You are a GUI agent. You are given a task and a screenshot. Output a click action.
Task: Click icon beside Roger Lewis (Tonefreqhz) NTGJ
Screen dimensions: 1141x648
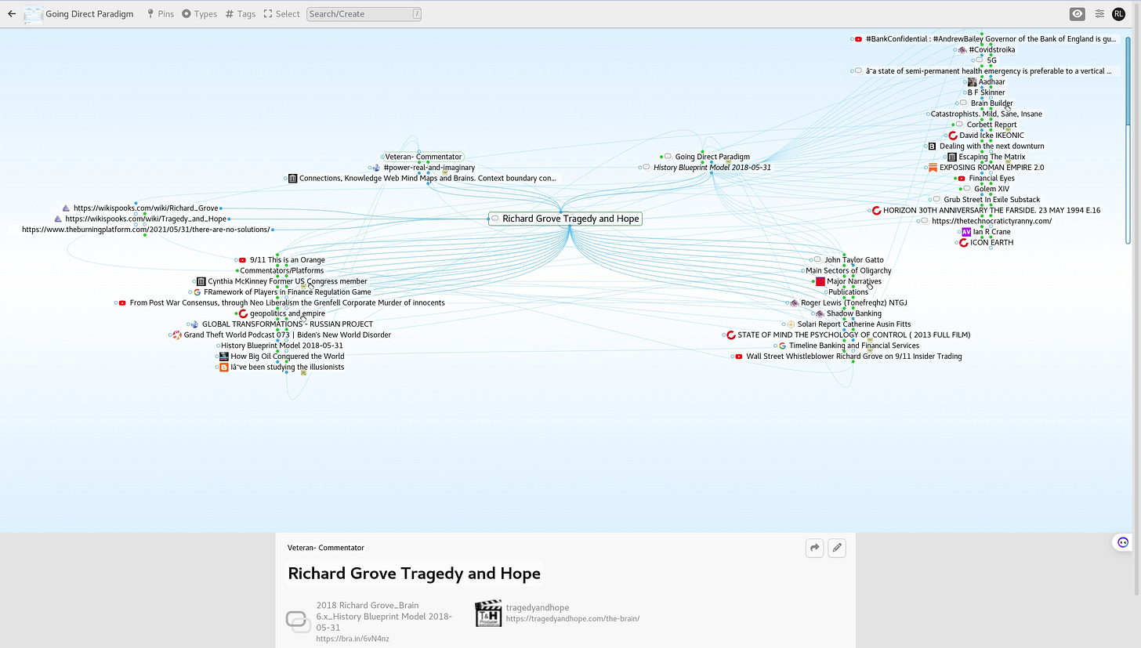click(x=794, y=303)
